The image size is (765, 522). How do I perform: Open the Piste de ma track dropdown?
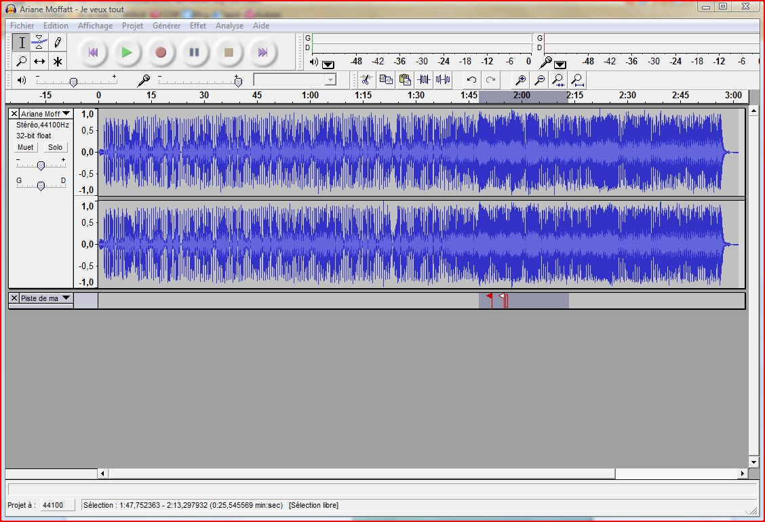pos(66,298)
